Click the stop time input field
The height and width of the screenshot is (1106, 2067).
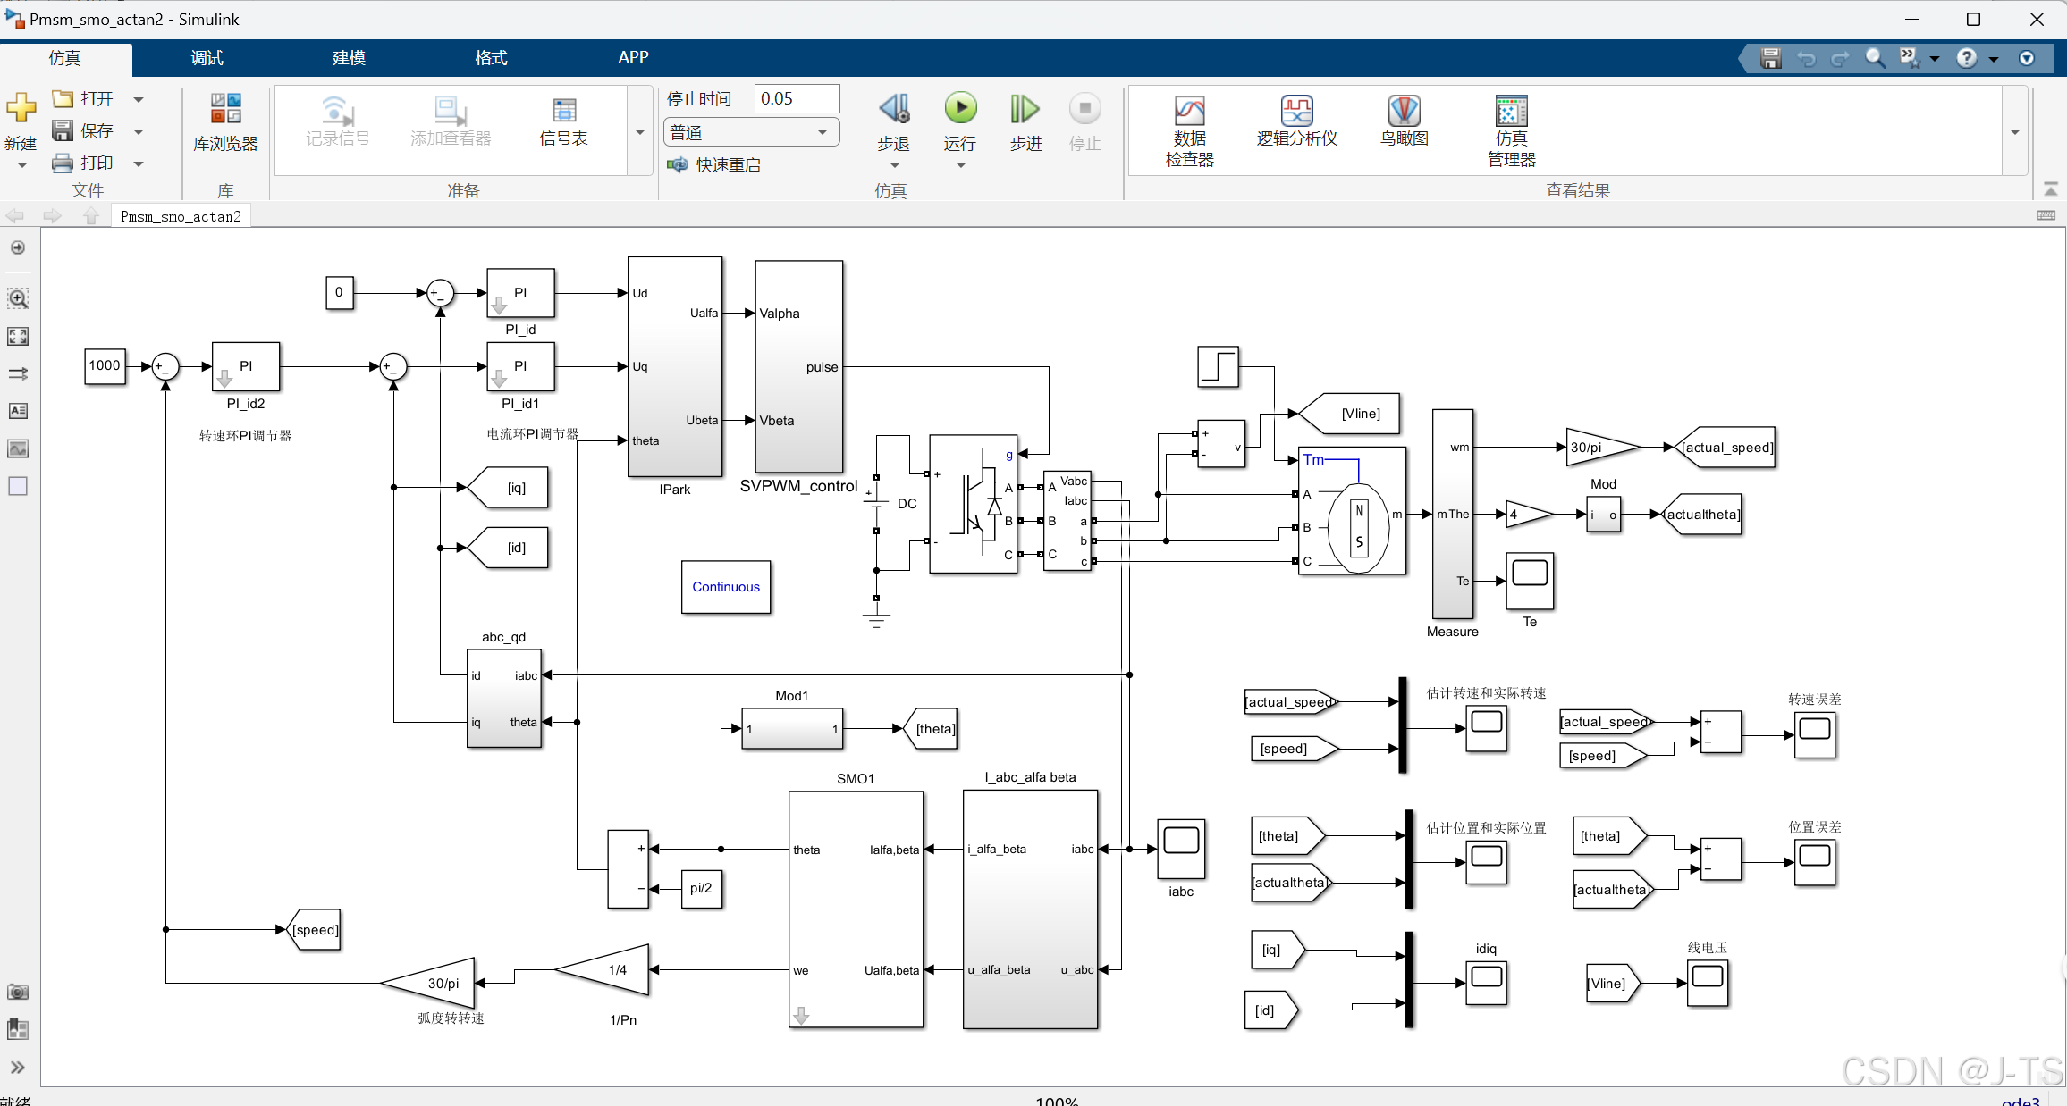[796, 98]
